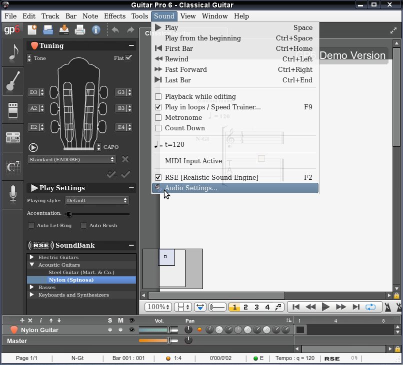
Task: Click play button in transport bar
Action: pyautogui.click(x=325, y=307)
